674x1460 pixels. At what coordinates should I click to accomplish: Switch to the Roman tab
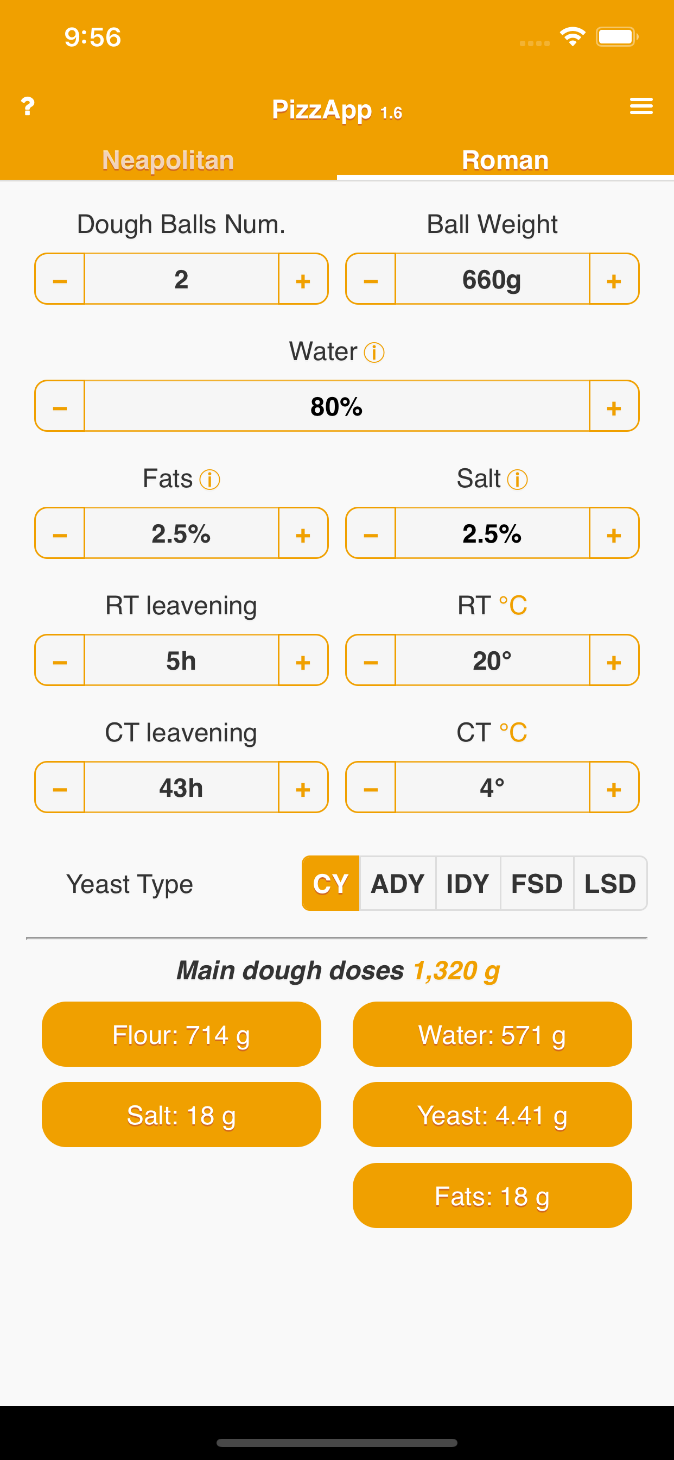pos(505,160)
